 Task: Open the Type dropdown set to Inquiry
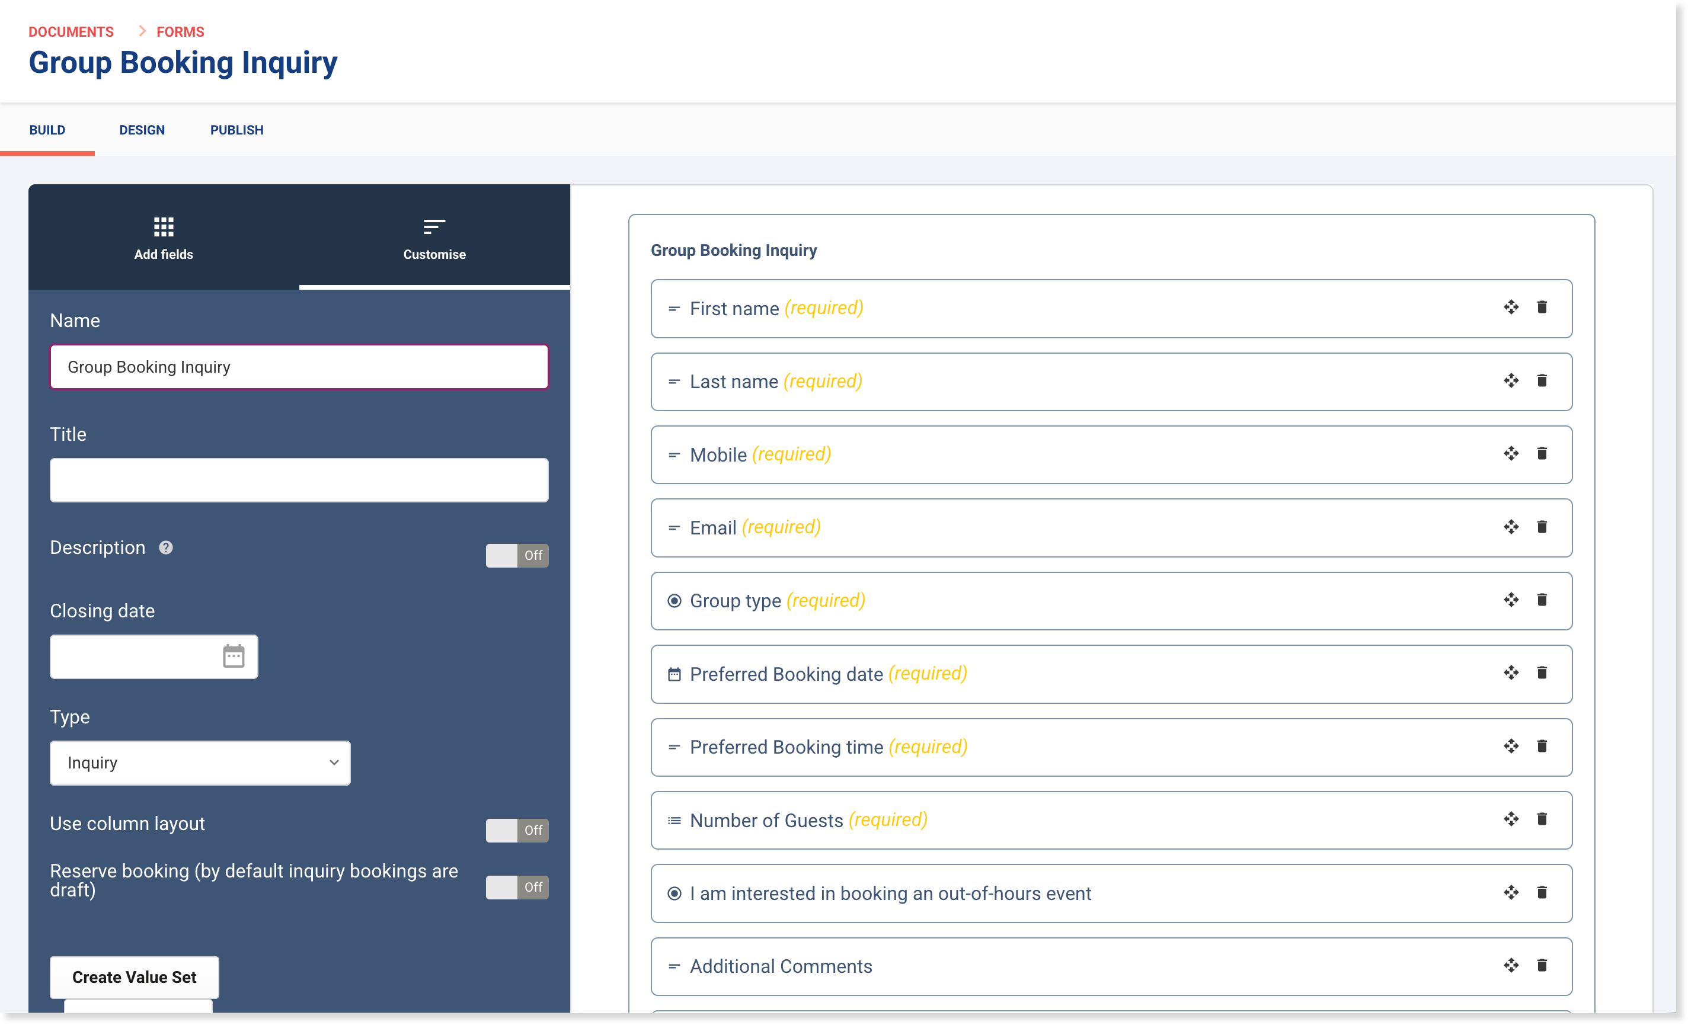200,763
